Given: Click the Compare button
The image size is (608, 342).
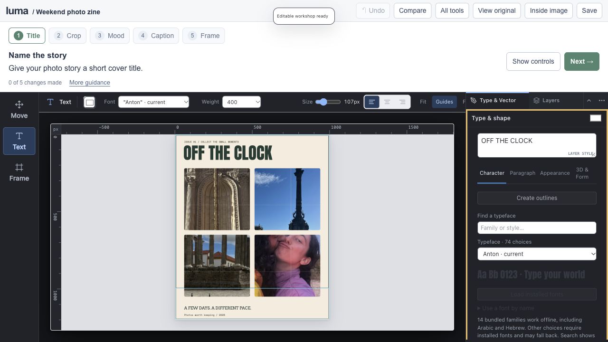Looking at the screenshot, I should tap(412, 10).
